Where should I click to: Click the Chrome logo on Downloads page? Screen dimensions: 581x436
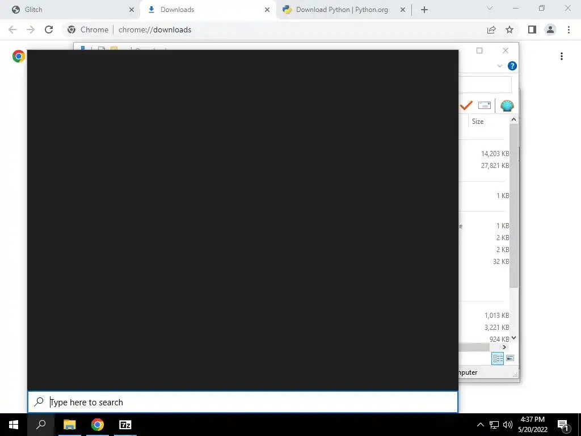[x=19, y=56]
